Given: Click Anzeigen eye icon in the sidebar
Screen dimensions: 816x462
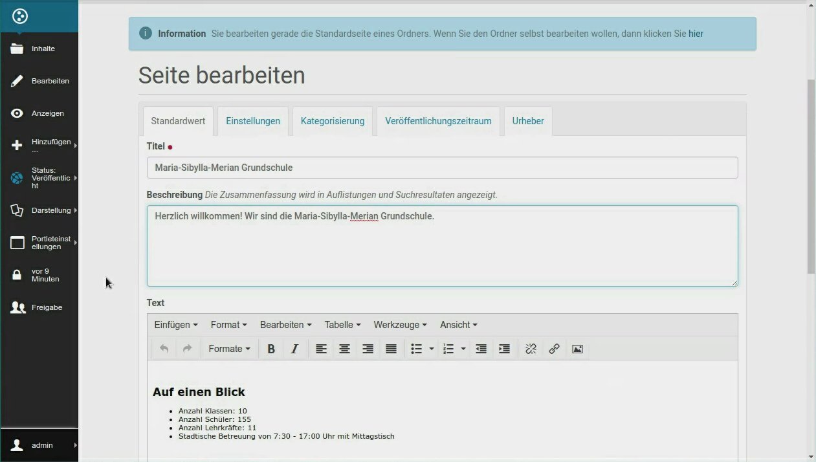Looking at the screenshot, I should point(17,113).
